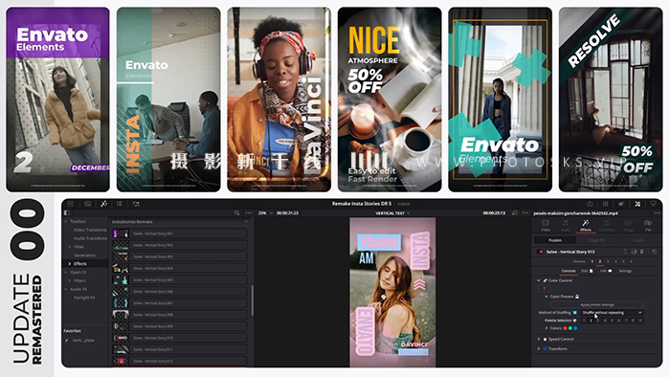Select Video Transitions in Toolbox

[90, 230]
